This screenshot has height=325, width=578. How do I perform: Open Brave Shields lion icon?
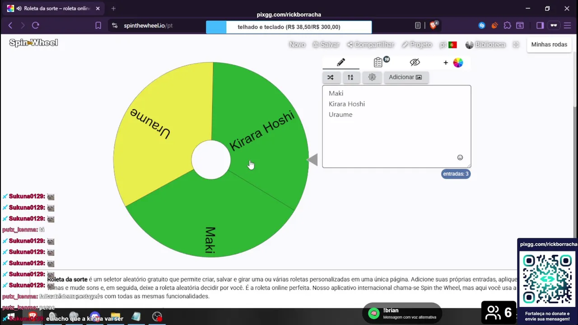click(433, 26)
